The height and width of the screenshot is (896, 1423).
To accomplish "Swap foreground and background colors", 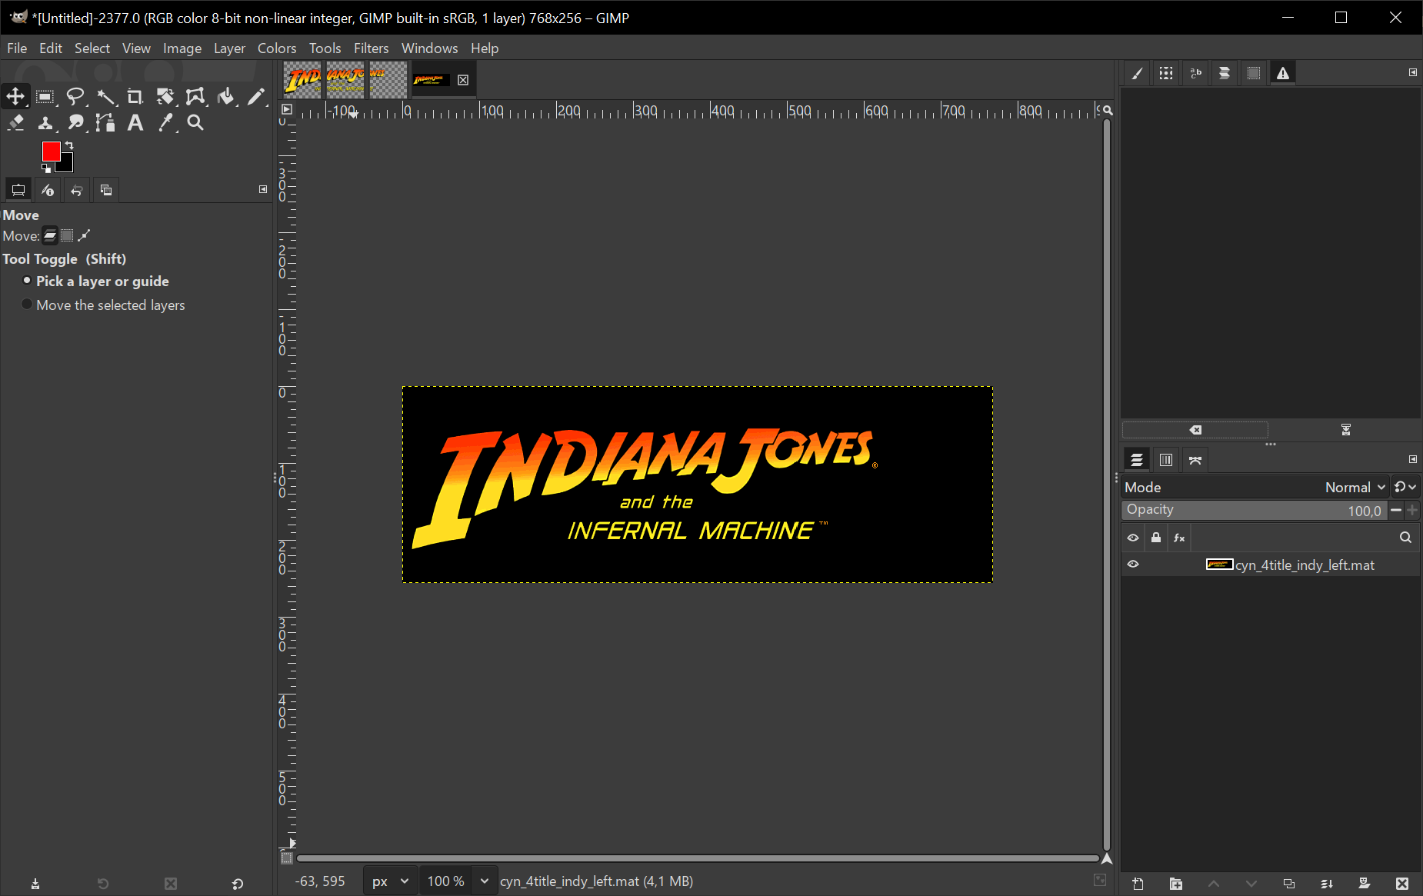I will 69,145.
